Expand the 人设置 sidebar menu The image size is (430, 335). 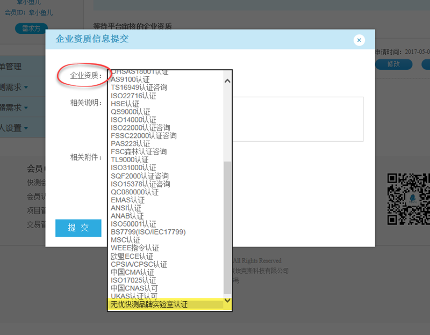15,128
